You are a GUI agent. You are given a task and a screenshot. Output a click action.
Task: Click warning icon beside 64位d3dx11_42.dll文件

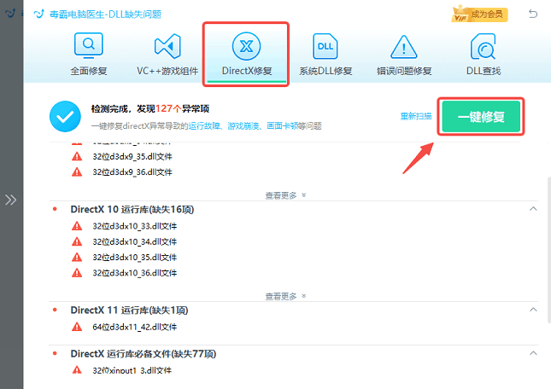(77, 327)
